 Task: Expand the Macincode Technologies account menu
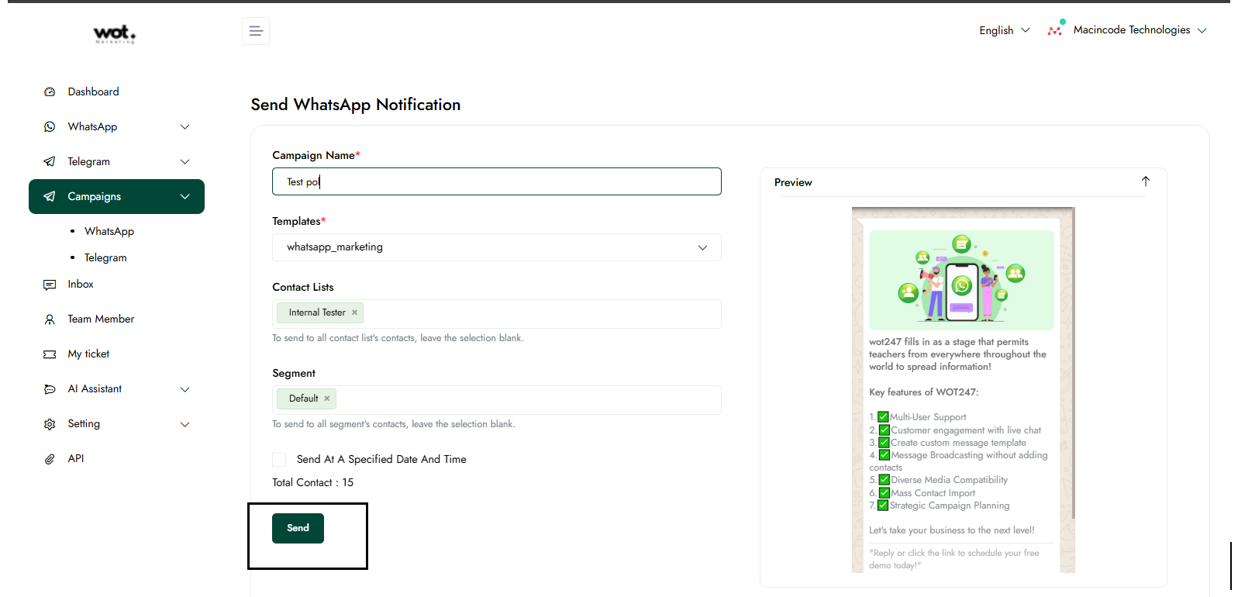1131,30
